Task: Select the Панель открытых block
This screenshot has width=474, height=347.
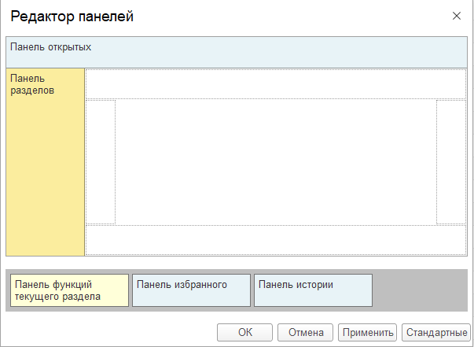Action: (237, 53)
